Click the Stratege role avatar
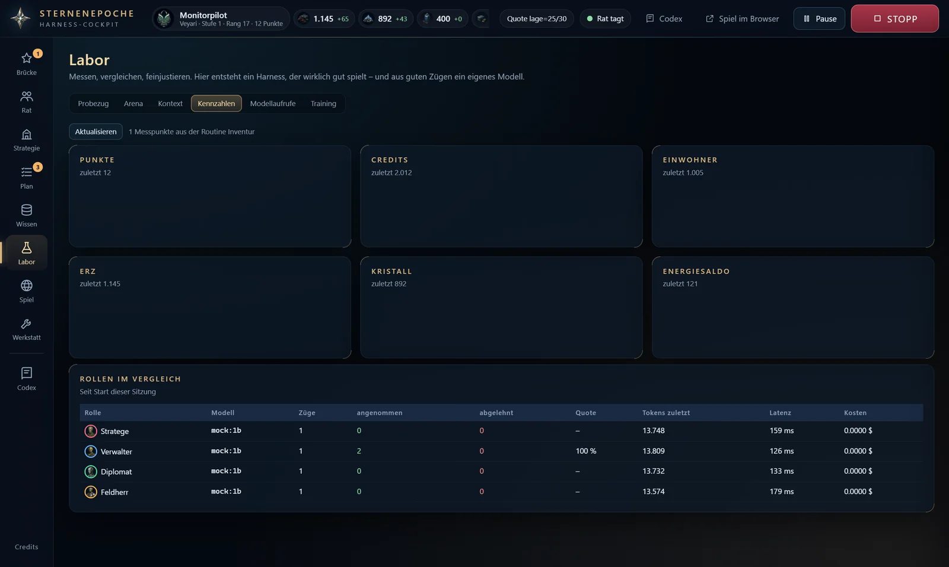Image resolution: width=949 pixels, height=567 pixels. [91, 431]
